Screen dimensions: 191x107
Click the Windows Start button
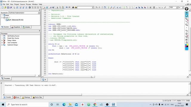tap(3, 104)
